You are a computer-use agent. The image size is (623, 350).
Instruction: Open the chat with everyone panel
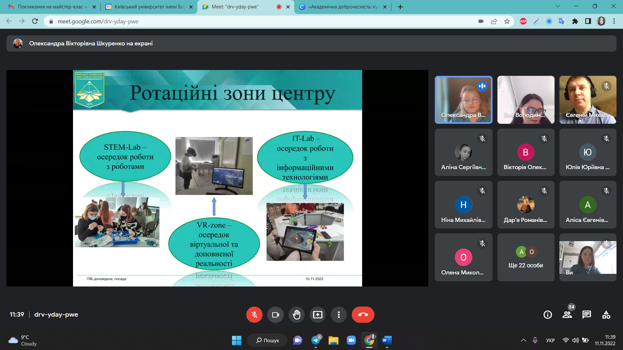[x=587, y=315]
